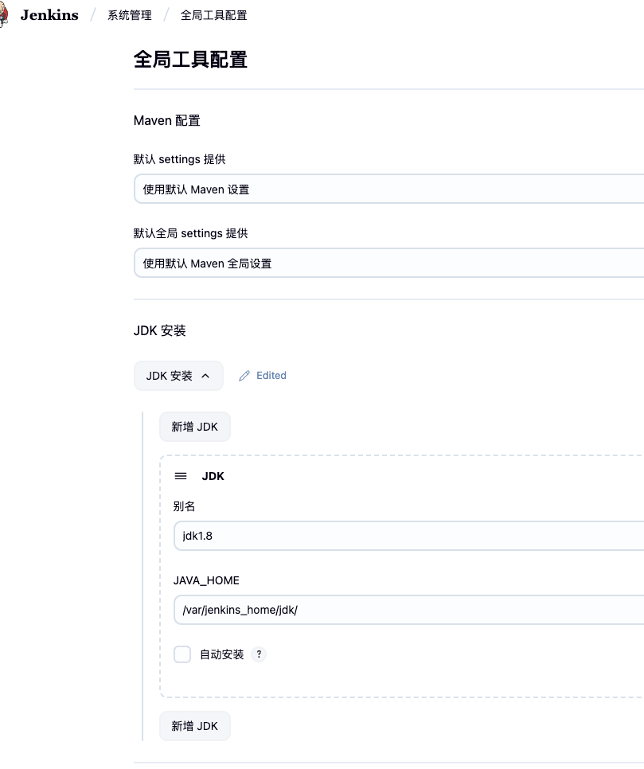Image resolution: width=644 pixels, height=769 pixels.
Task: Click the JAVA_HOME path input field
Action: pyautogui.click(x=408, y=610)
